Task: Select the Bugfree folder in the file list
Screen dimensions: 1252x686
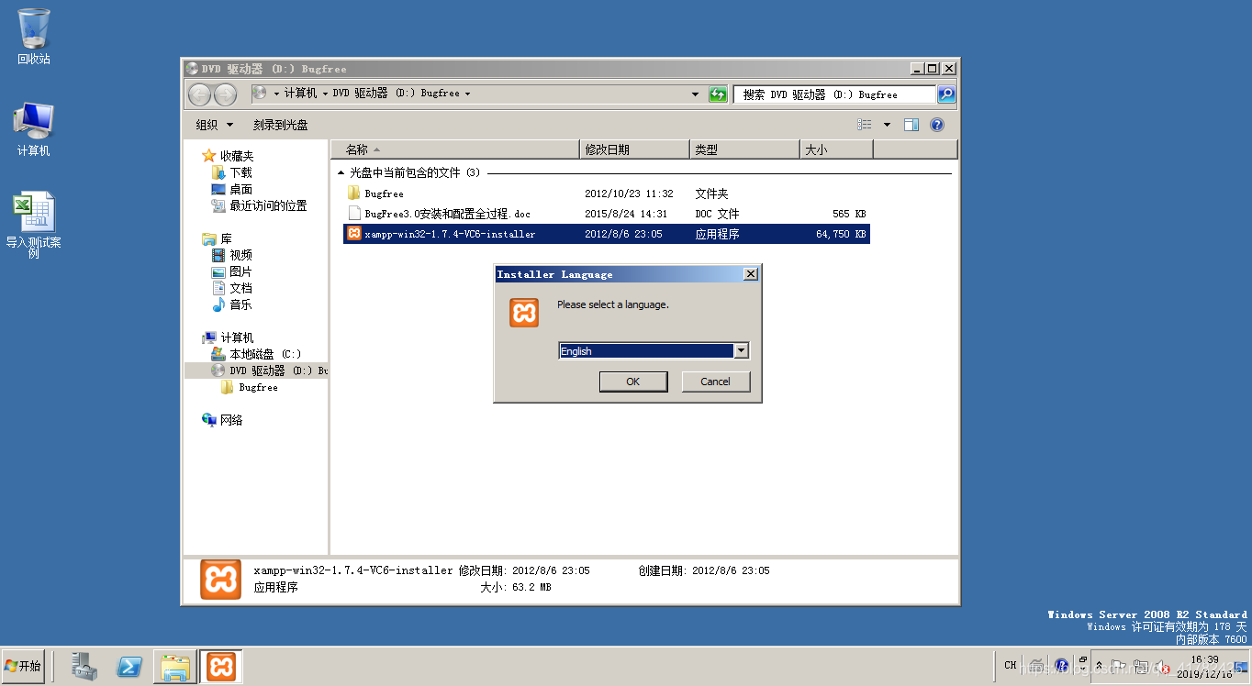Action: coord(606,194)
